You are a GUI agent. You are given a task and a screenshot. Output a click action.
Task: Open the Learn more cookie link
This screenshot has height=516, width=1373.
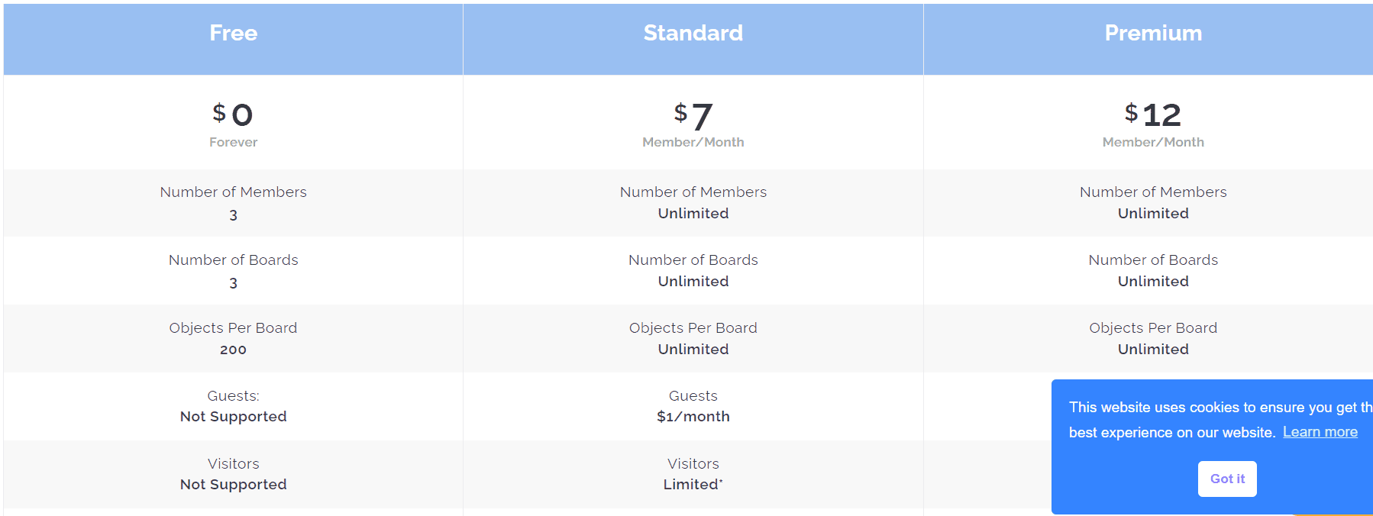tap(1320, 432)
